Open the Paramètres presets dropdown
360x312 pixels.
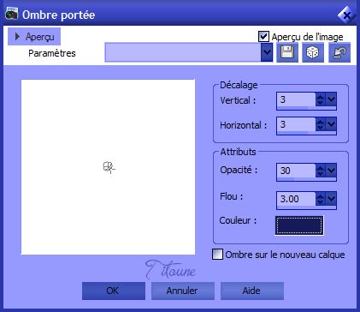tap(267, 52)
